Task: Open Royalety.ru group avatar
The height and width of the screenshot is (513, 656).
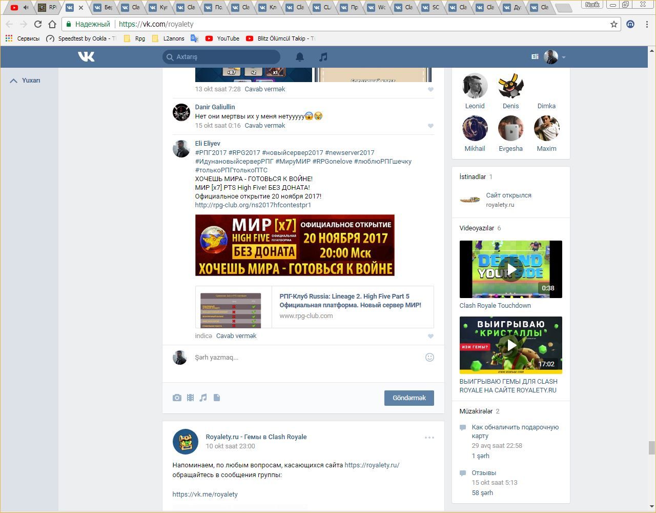Action: (x=186, y=442)
